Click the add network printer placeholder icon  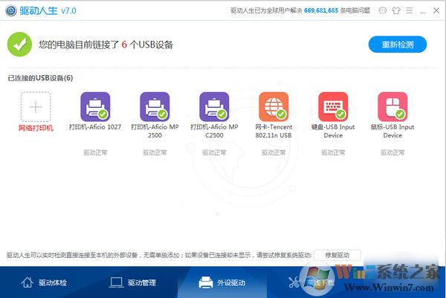tap(36, 107)
